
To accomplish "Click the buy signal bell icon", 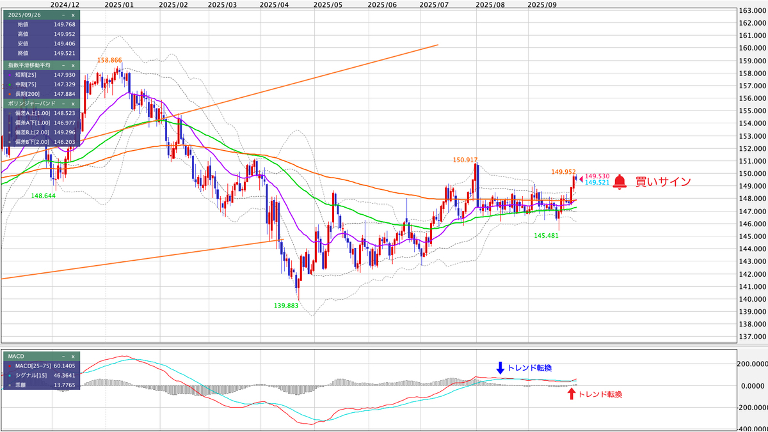I will [618, 181].
